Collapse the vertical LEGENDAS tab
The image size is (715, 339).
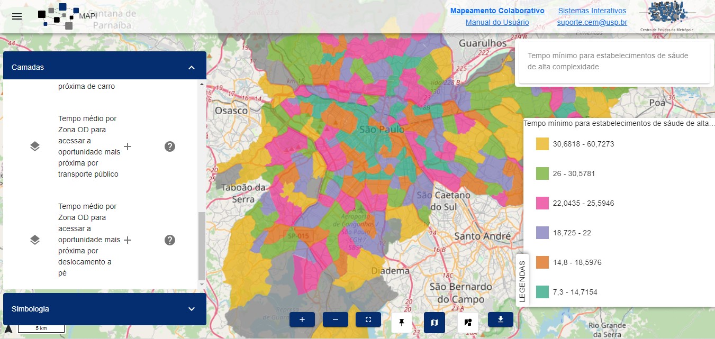tap(522, 280)
